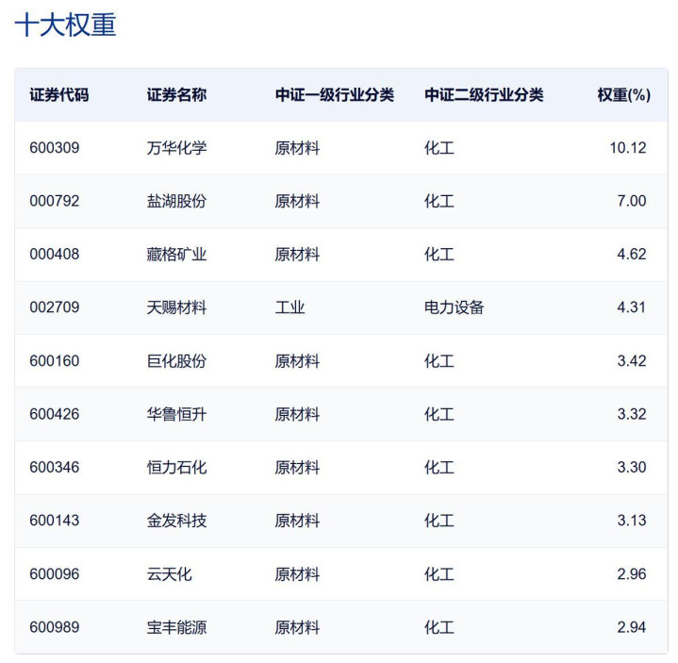Click the 电力设备 sector cell

(454, 307)
